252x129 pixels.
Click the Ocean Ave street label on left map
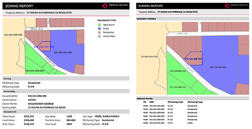click(x=50, y=62)
